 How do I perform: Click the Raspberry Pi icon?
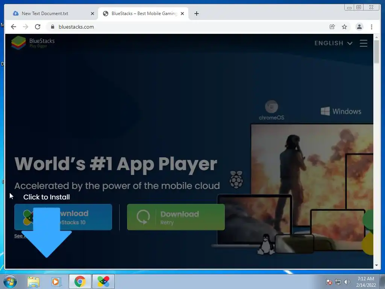tap(236, 179)
